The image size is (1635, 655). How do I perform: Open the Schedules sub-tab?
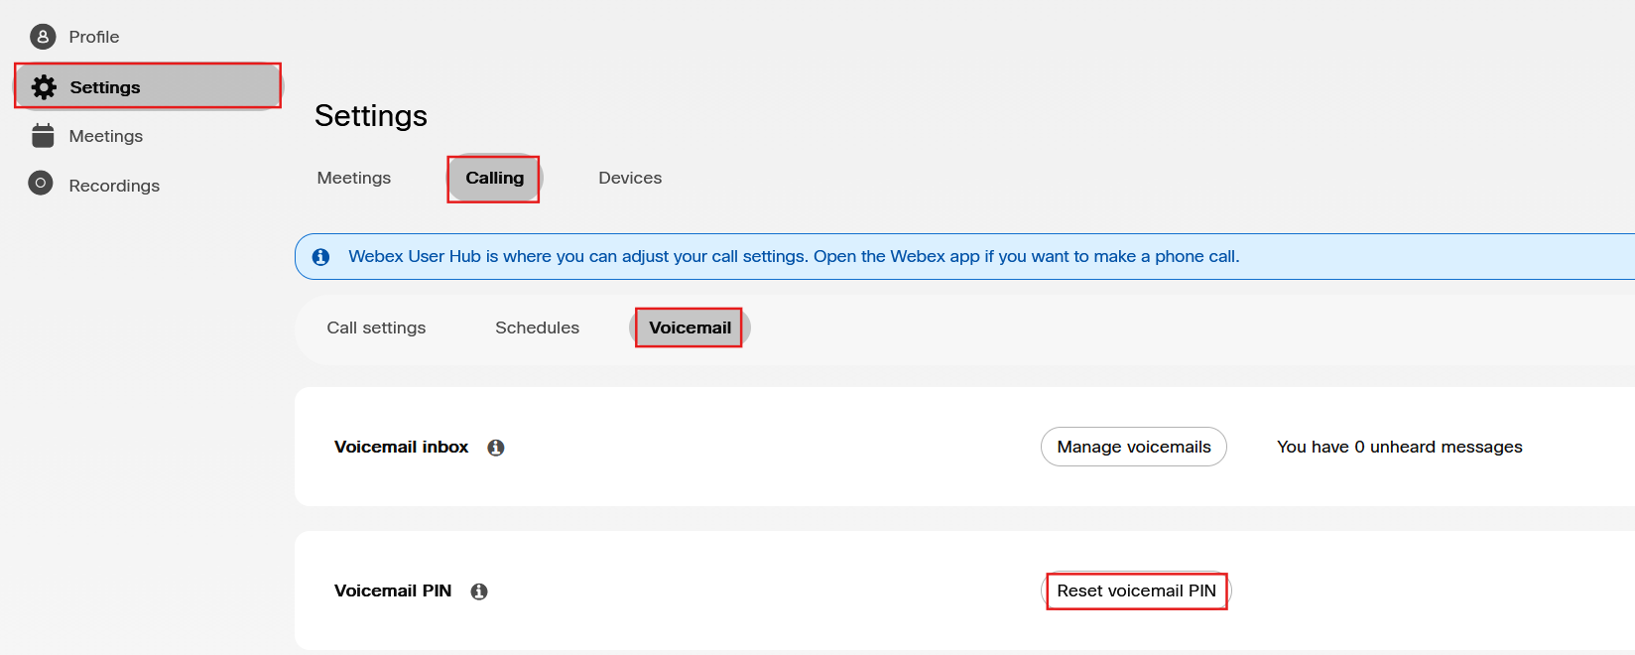[x=537, y=327]
